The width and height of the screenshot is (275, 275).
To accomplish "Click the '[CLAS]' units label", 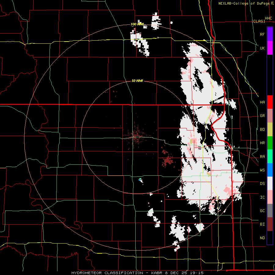I will [x=258, y=21].
